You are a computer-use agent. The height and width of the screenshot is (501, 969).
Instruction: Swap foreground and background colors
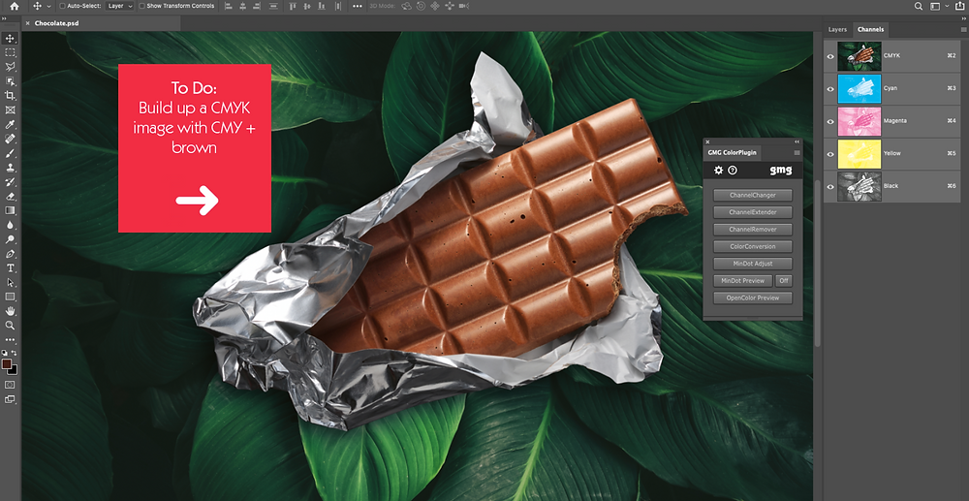(x=15, y=353)
